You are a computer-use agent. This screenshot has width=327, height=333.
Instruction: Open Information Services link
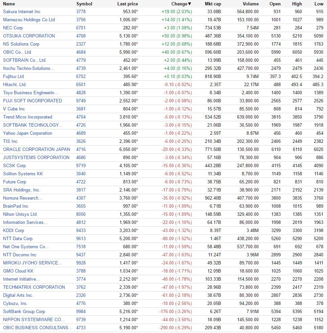pos(25,222)
